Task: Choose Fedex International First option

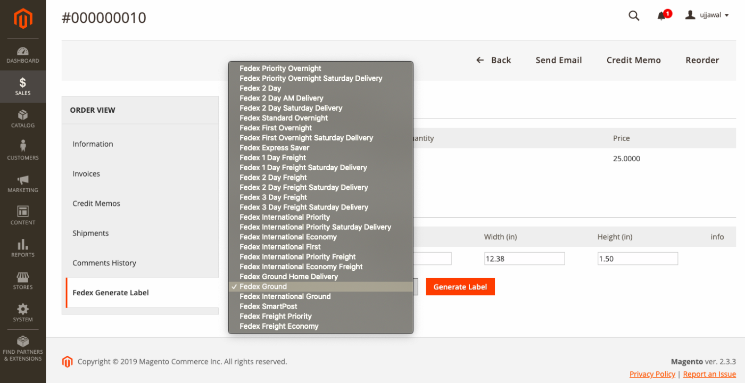Action: (x=321, y=247)
